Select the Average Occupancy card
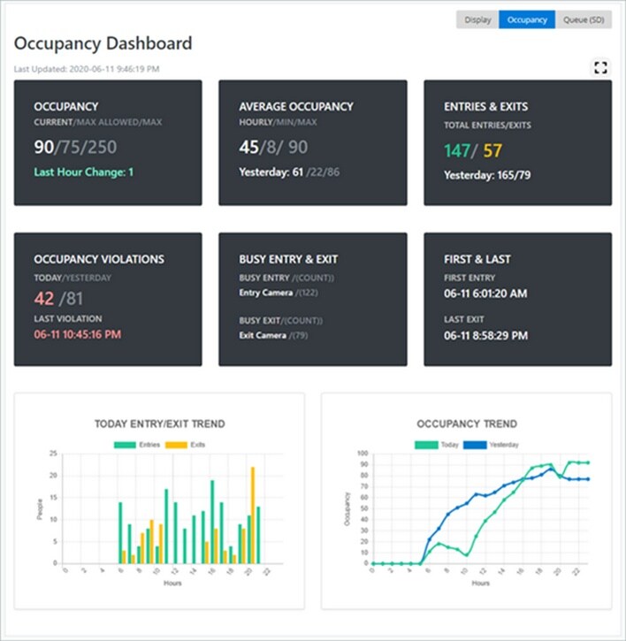The width and height of the screenshot is (626, 641). coord(313,143)
